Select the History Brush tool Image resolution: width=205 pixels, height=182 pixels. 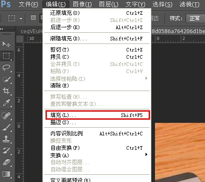tap(6, 151)
